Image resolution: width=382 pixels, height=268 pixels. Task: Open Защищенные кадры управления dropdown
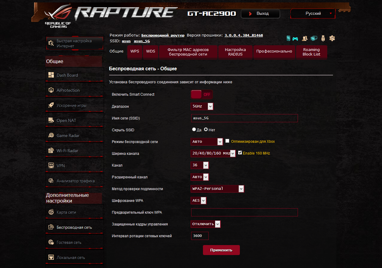tap(206, 224)
